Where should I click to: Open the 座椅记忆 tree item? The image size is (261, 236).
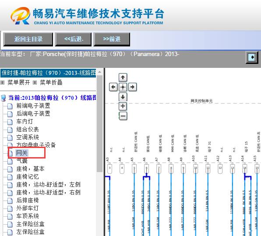click(28, 176)
